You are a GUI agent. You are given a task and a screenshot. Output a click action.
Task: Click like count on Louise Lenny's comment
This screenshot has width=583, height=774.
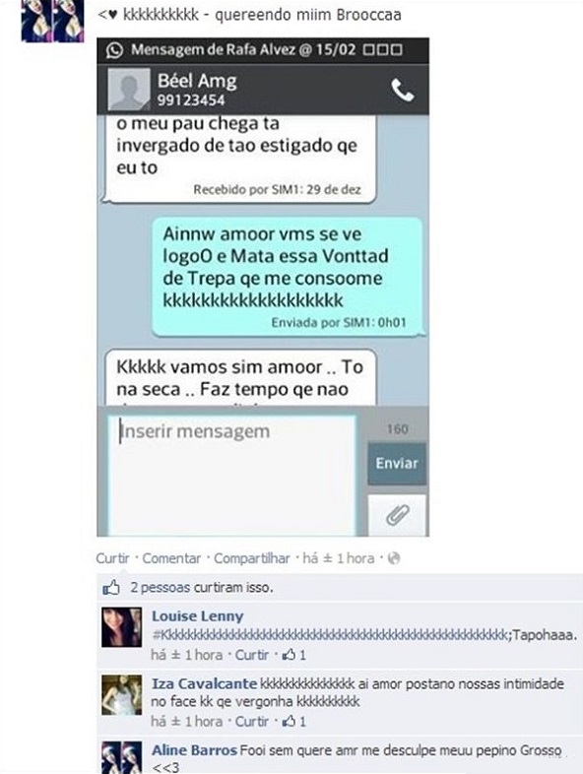(x=294, y=655)
